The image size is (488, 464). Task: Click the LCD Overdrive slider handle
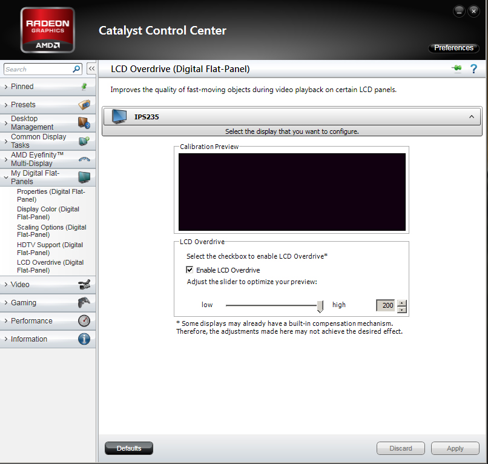pos(320,305)
